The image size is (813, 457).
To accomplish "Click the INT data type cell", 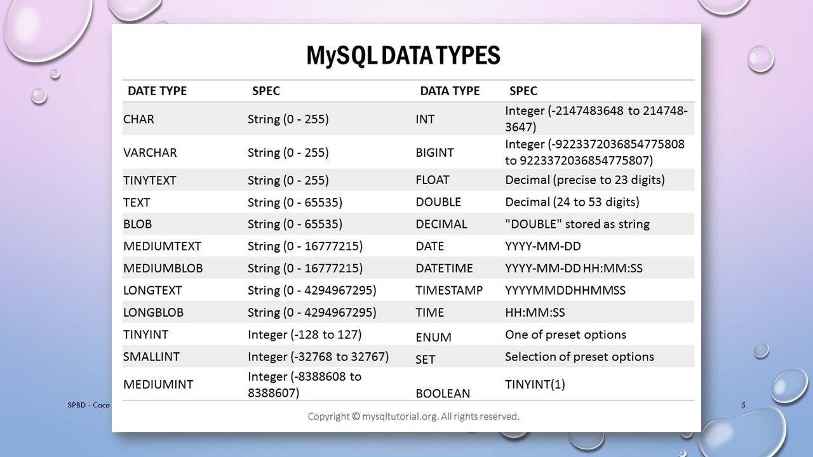I will [x=426, y=119].
